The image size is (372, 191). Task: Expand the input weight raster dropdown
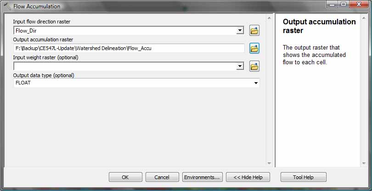click(240, 66)
